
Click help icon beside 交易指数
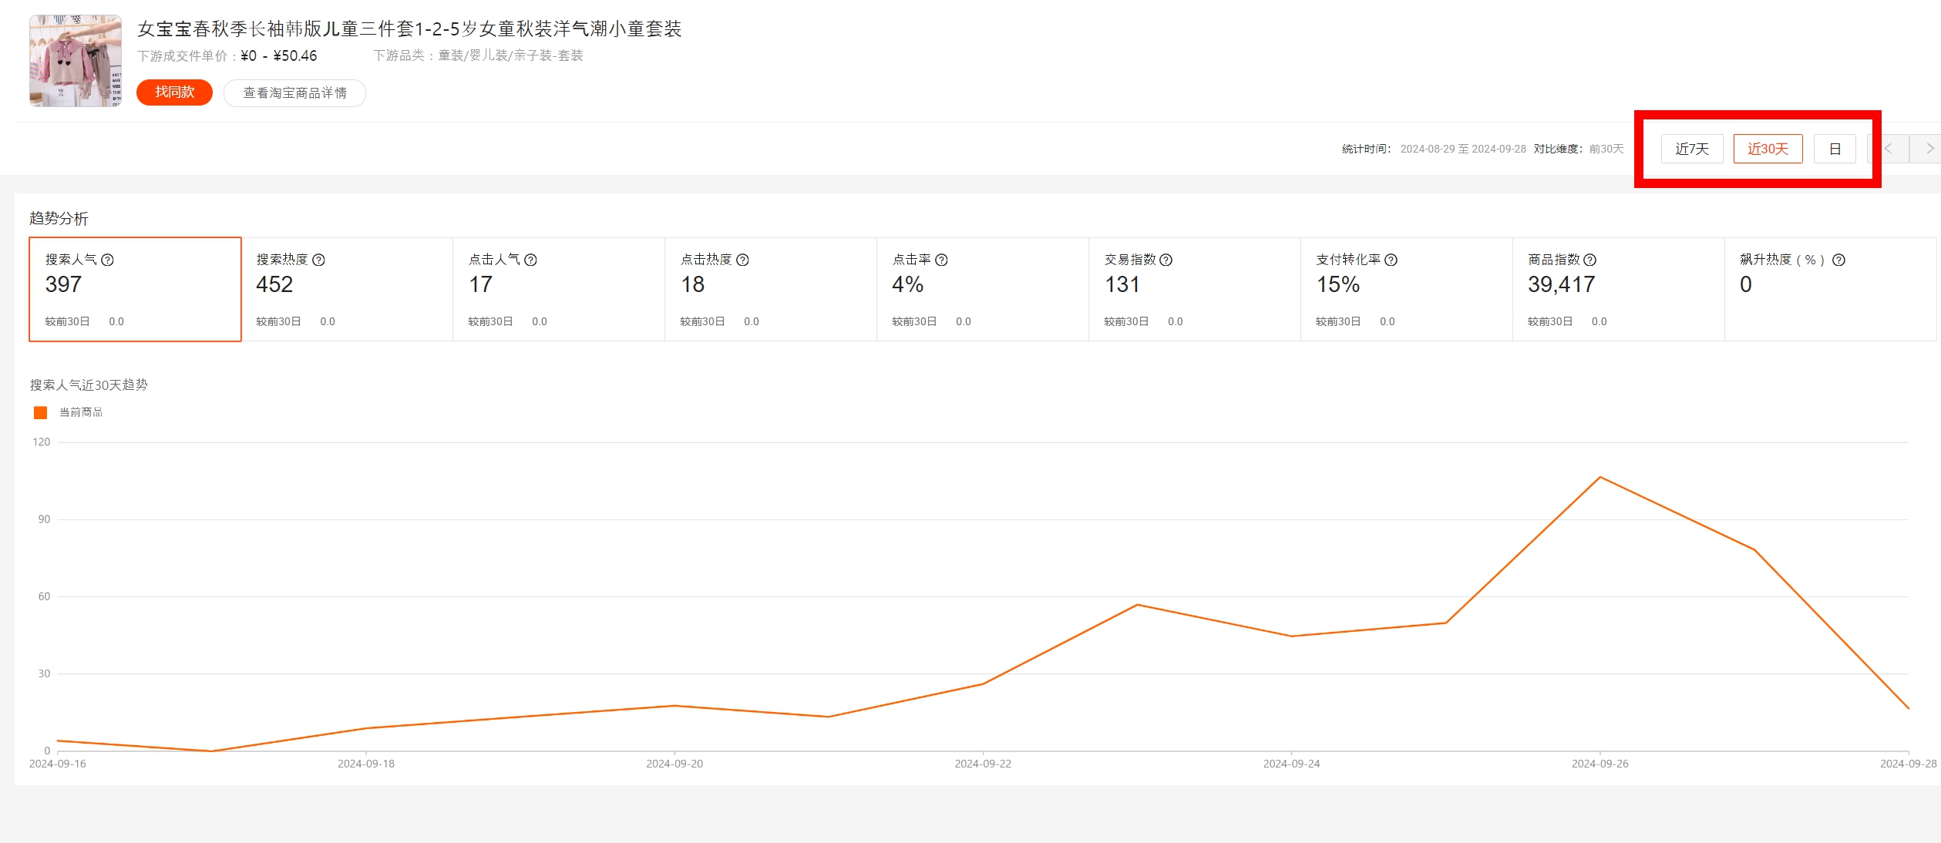1166,260
